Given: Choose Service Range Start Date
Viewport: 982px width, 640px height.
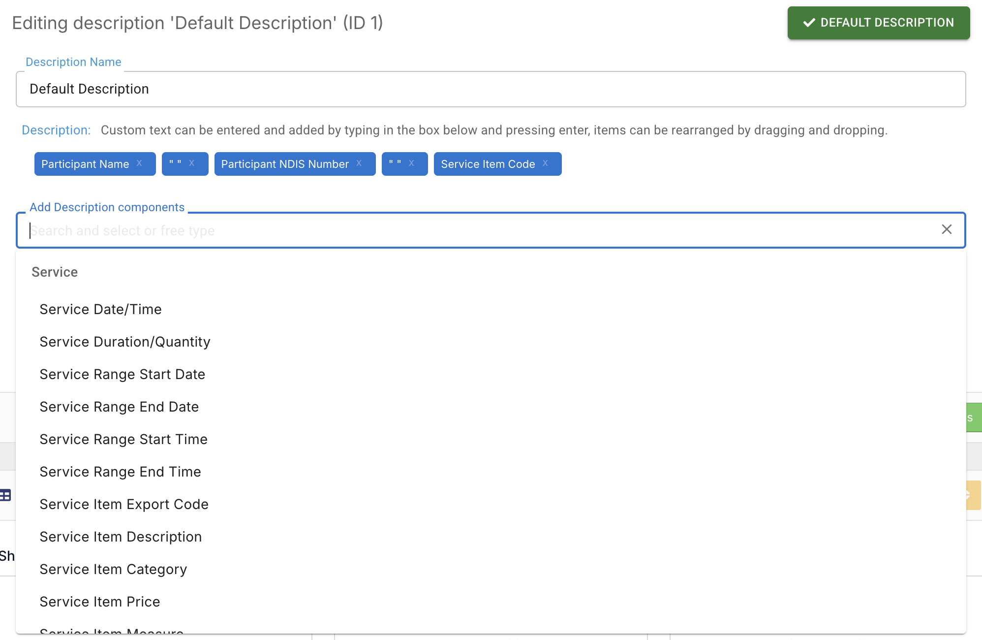Looking at the screenshot, I should click(x=491, y=374).
